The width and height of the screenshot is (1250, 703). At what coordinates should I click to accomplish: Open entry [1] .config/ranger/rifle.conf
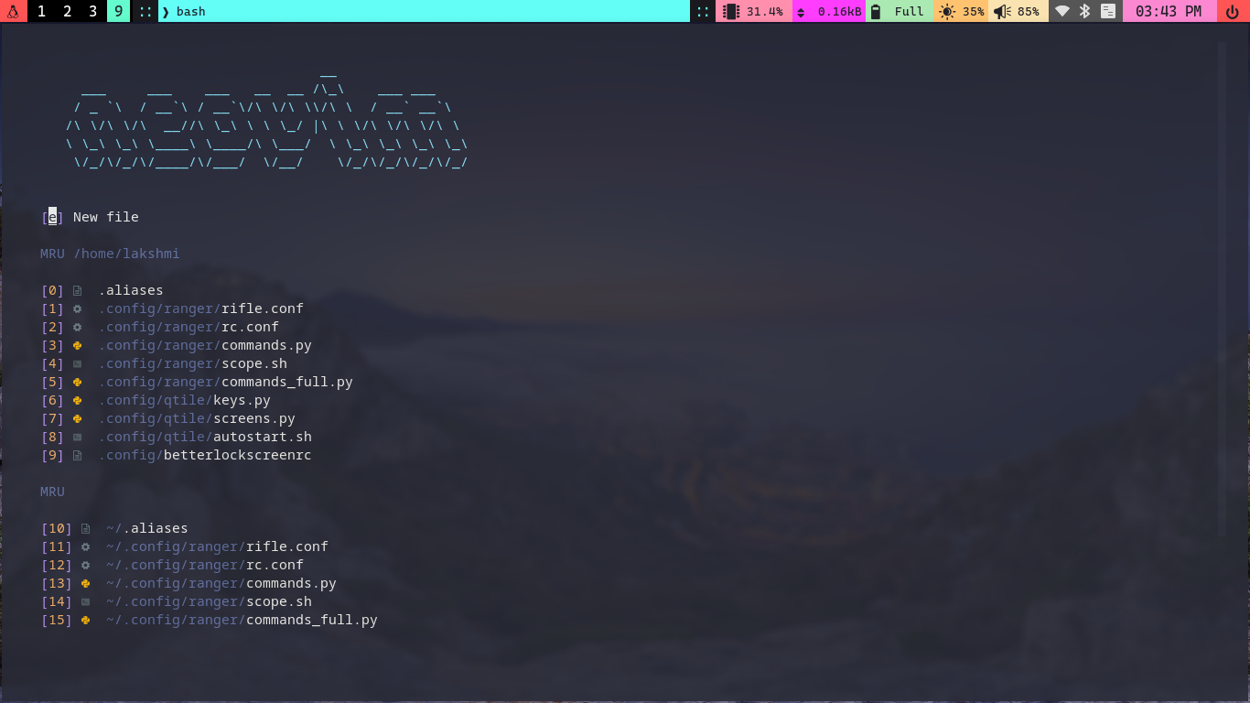pyautogui.click(x=172, y=308)
